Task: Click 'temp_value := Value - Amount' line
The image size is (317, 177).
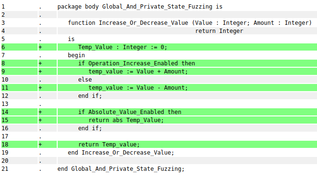Action: coord(138,88)
